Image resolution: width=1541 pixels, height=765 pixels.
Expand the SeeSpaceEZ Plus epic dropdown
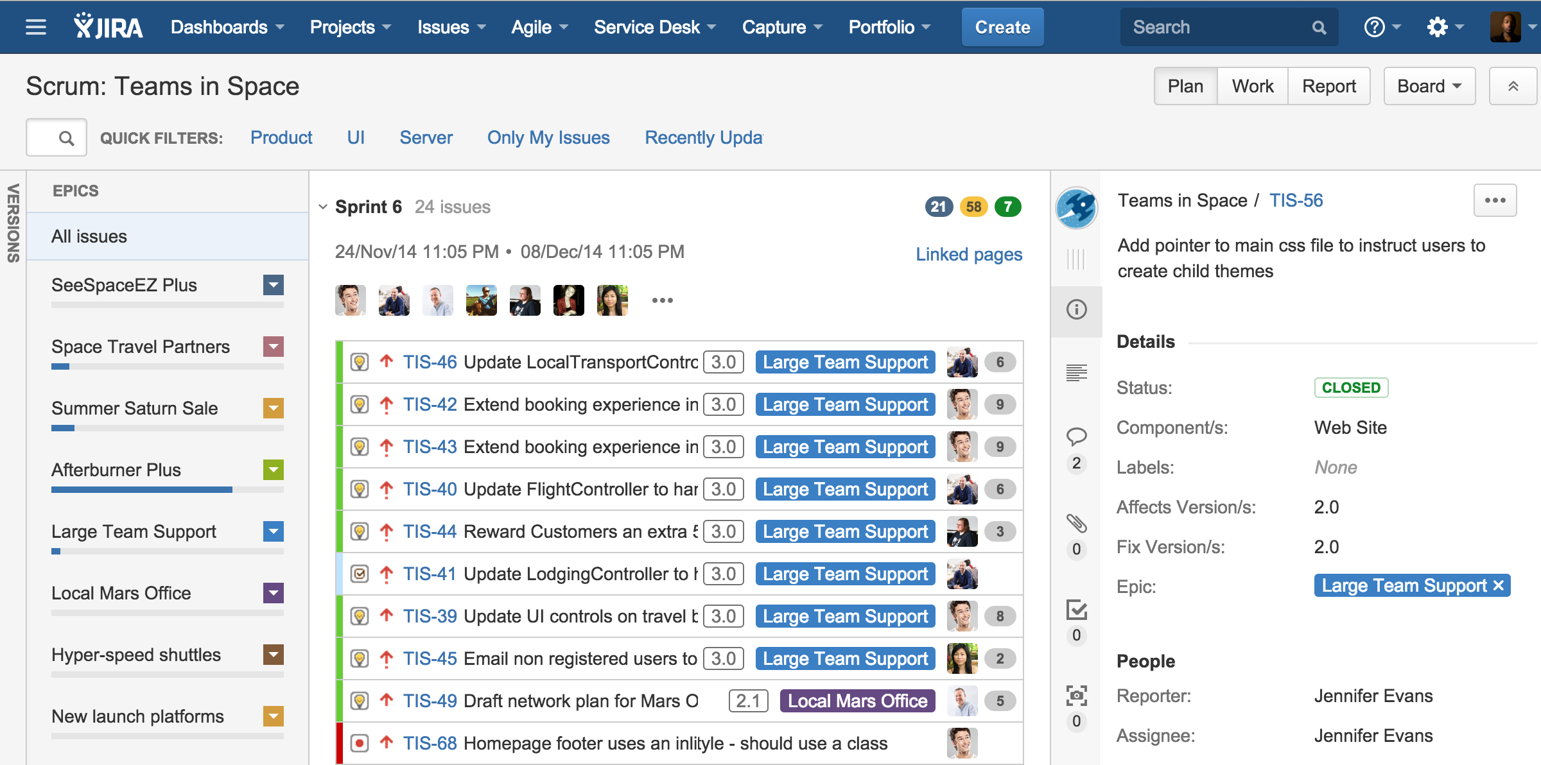click(x=275, y=285)
